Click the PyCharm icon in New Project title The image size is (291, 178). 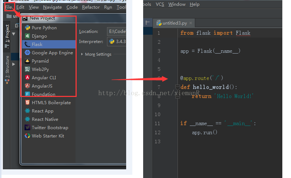pos(25,18)
